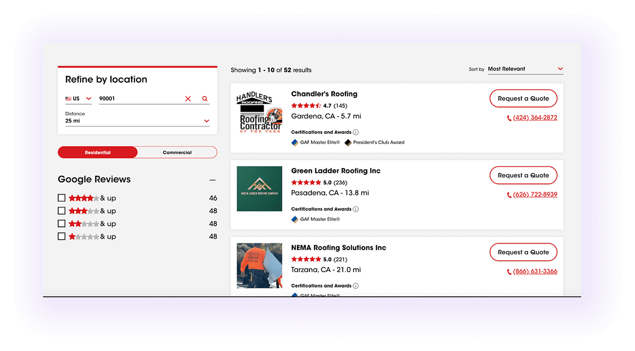The image size is (635, 351).
Task: Open info icon next to NEMA Certifications and Awards
Action: (x=356, y=286)
